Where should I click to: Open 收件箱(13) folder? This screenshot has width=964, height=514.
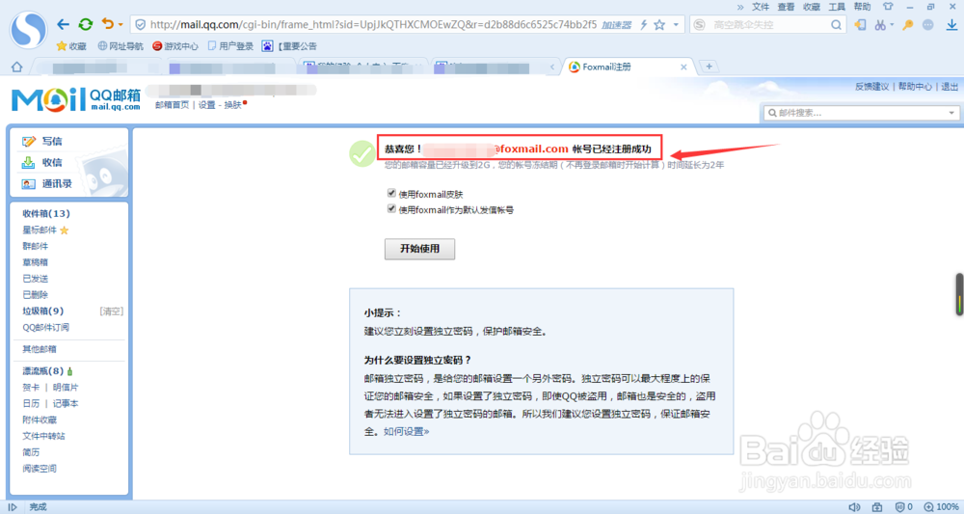click(x=46, y=213)
